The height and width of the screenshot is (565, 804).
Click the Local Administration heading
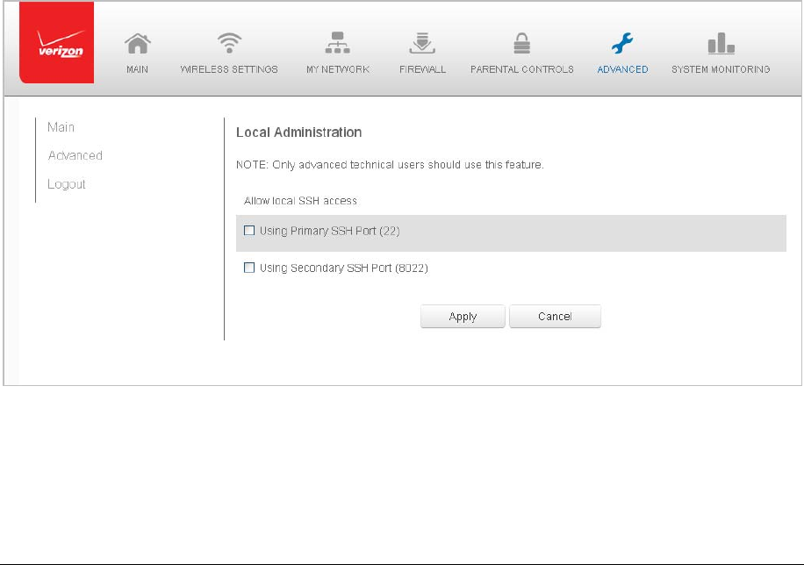tap(299, 132)
